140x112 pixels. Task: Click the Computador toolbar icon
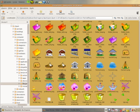[61, 11]
